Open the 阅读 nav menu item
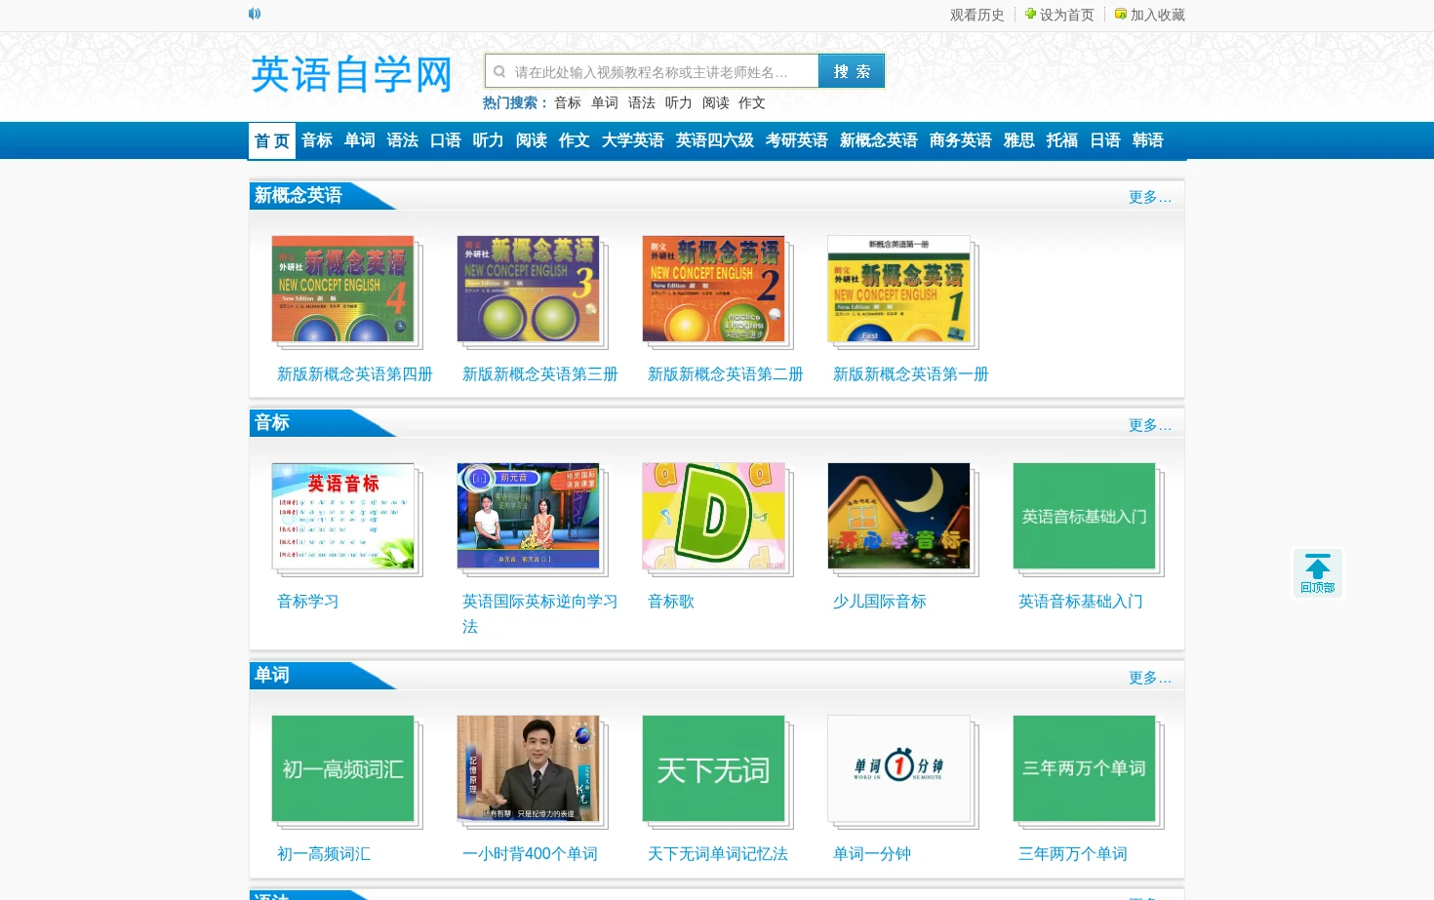 pyautogui.click(x=532, y=140)
